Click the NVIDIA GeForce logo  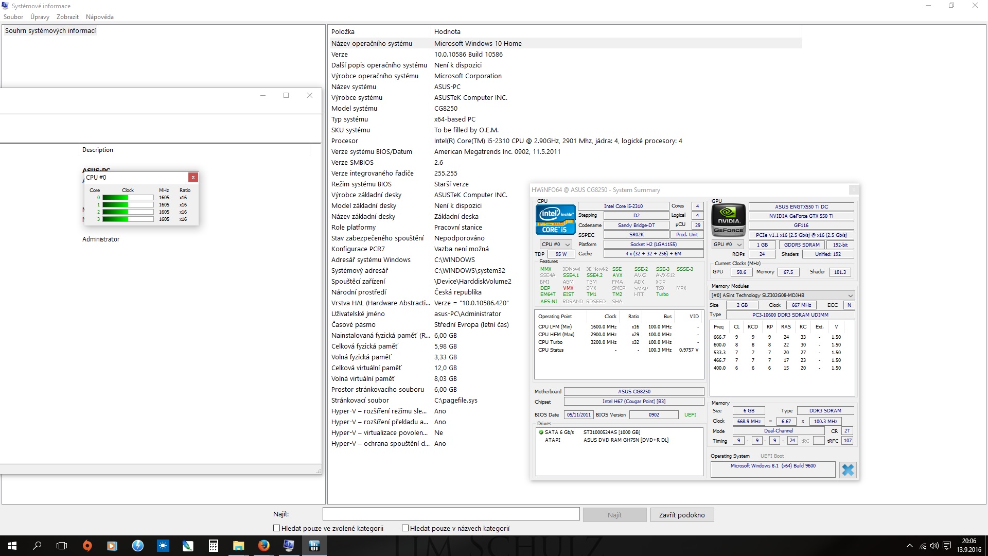(x=728, y=220)
